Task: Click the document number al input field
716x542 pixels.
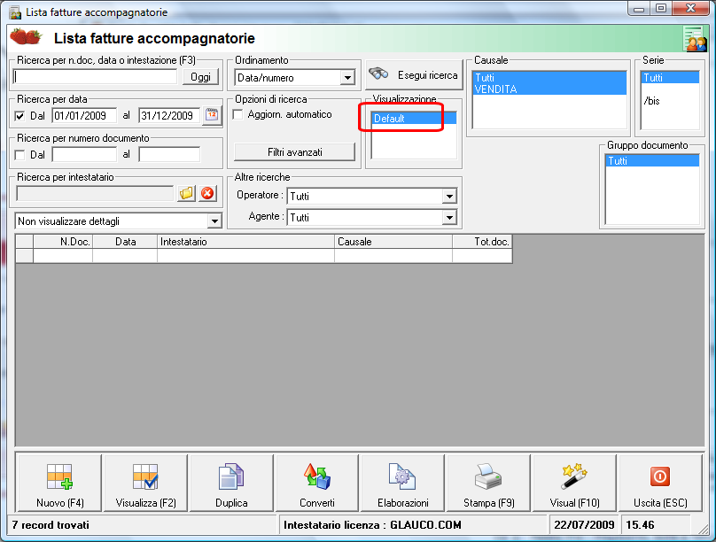Action: coord(169,155)
